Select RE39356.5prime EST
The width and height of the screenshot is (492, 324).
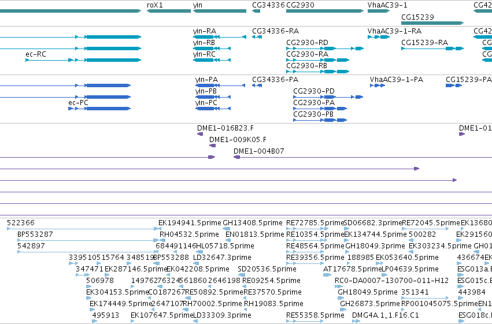pyautogui.click(x=305, y=263)
